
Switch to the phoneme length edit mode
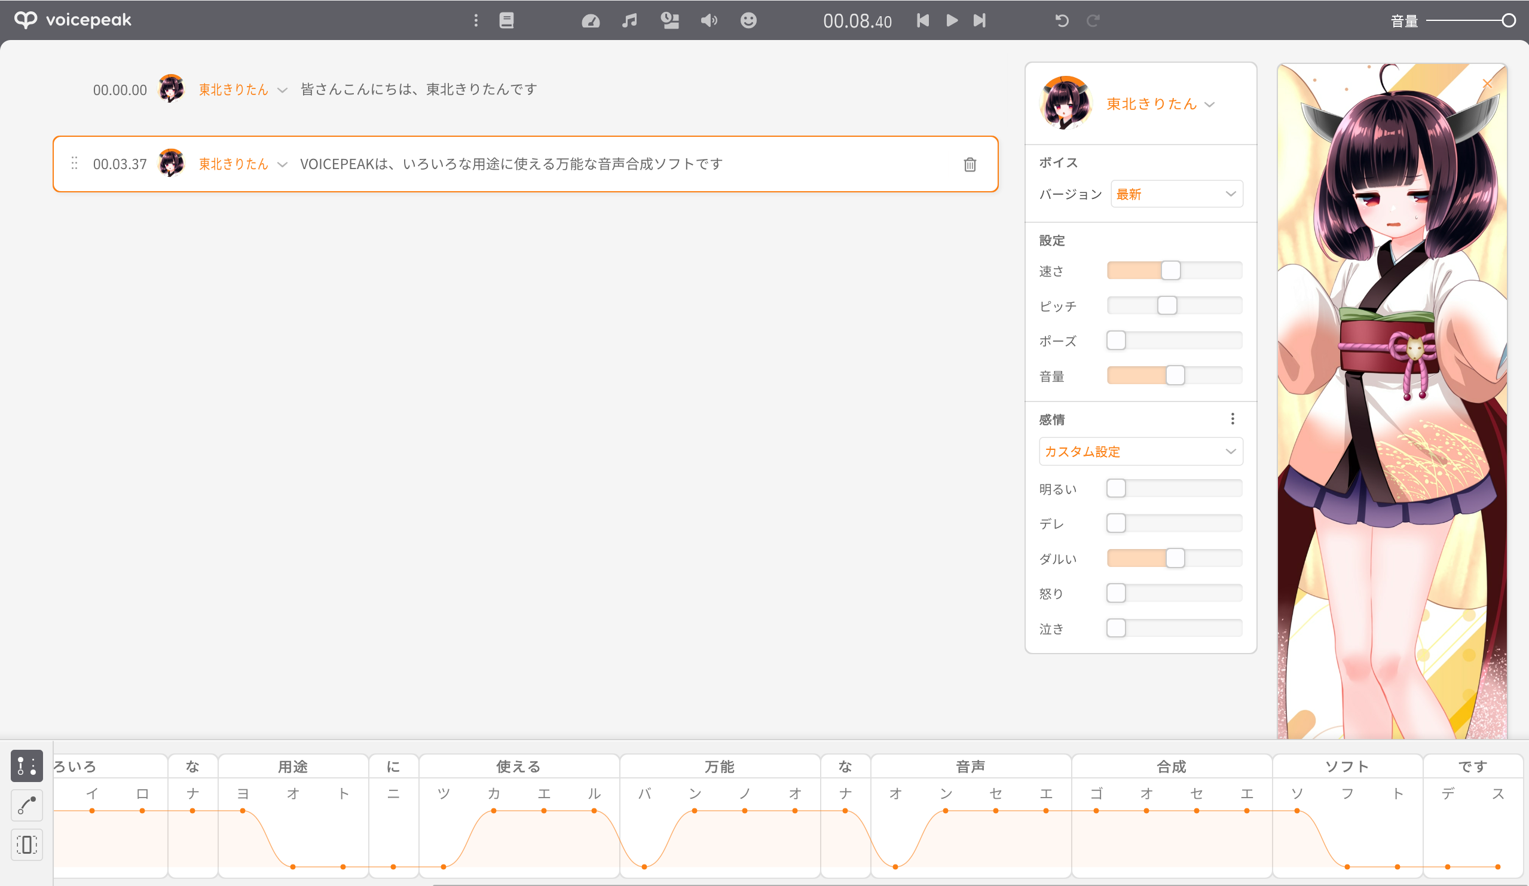pyautogui.click(x=27, y=845)
